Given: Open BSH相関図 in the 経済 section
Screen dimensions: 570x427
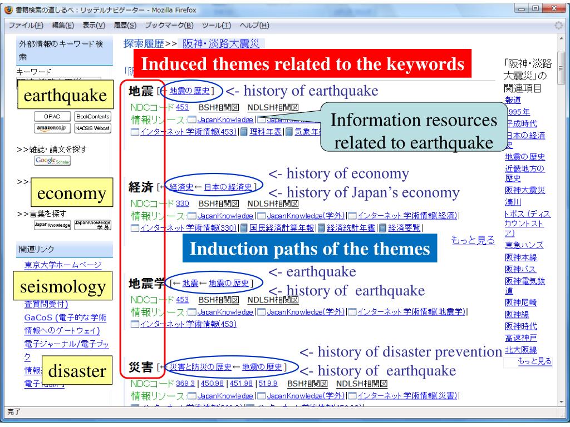Looking at the screenshot, I should coord(219,203).
